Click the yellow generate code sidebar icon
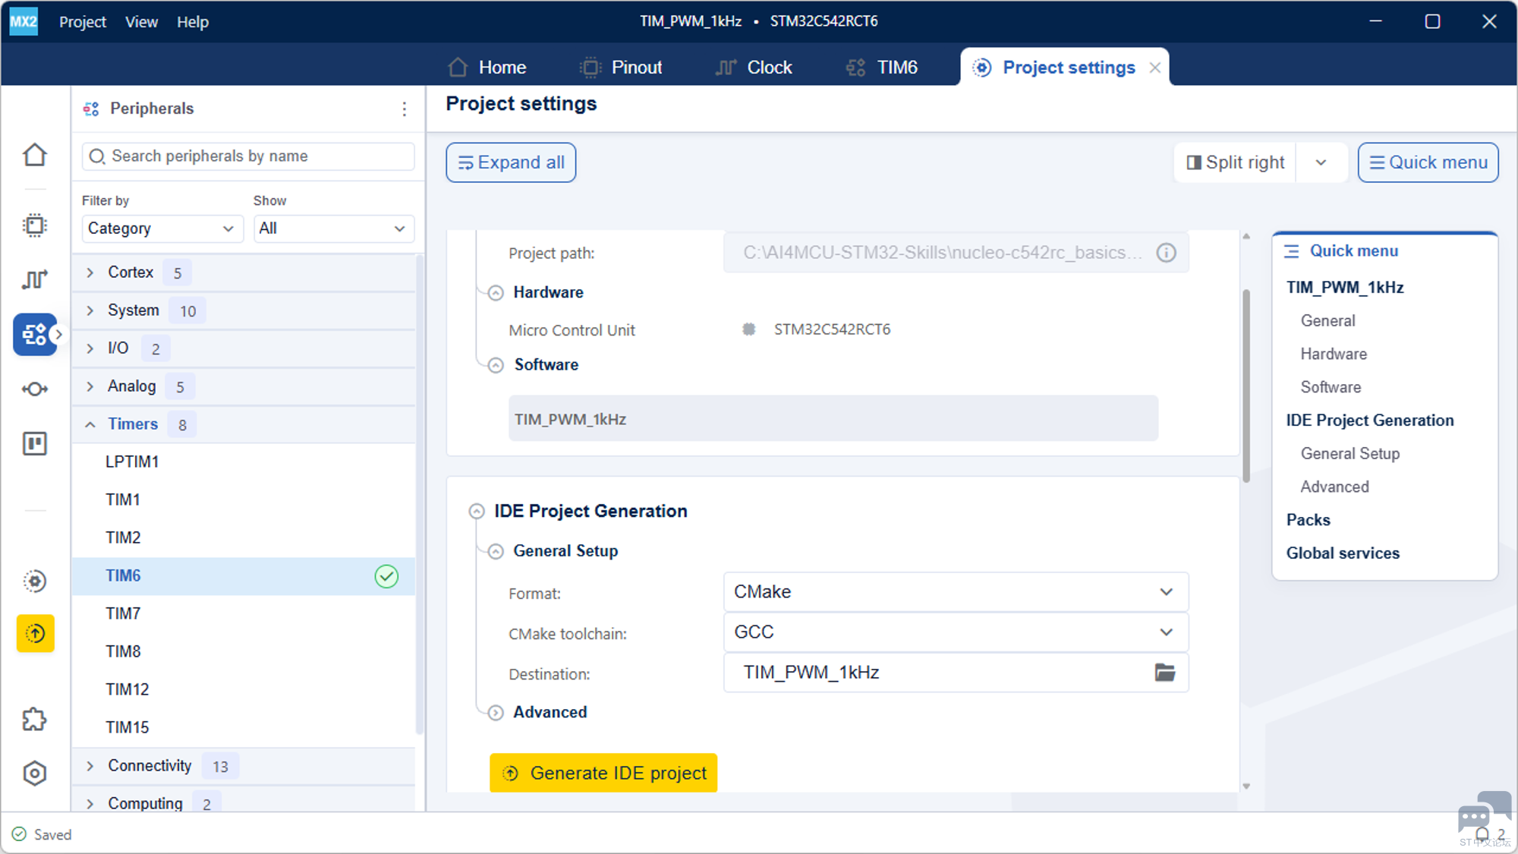Screen dimensions: 1518x854 coord(35,633)
